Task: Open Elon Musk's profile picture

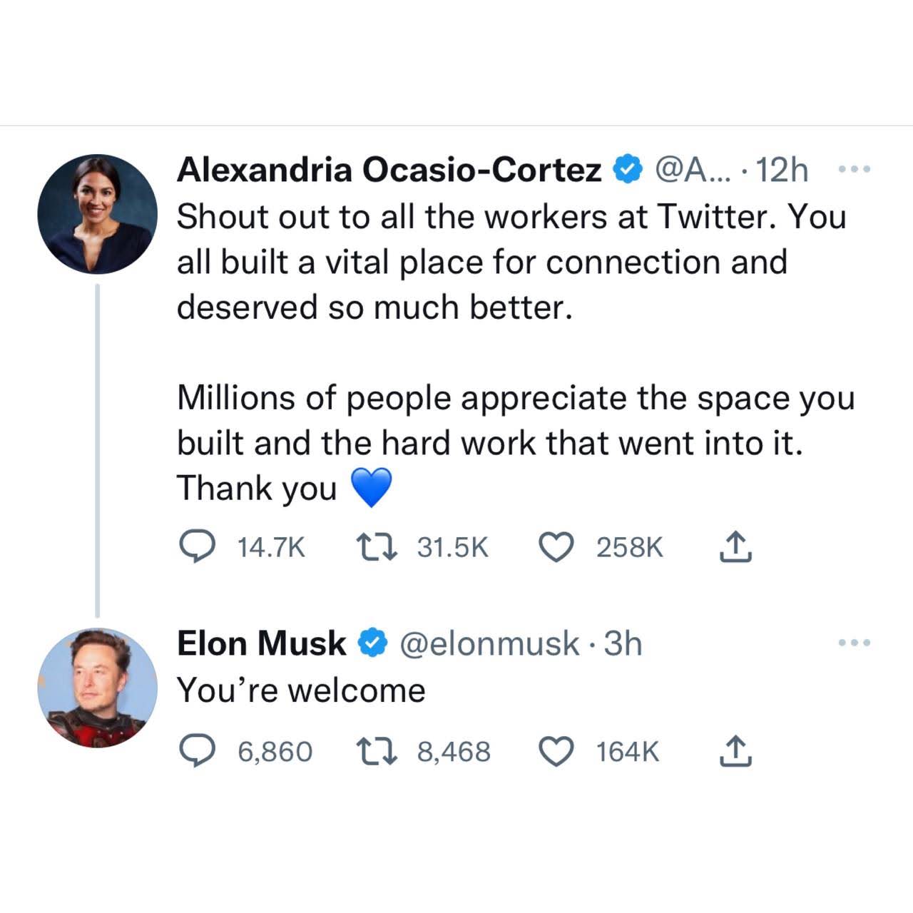Action: coord(97,688)
